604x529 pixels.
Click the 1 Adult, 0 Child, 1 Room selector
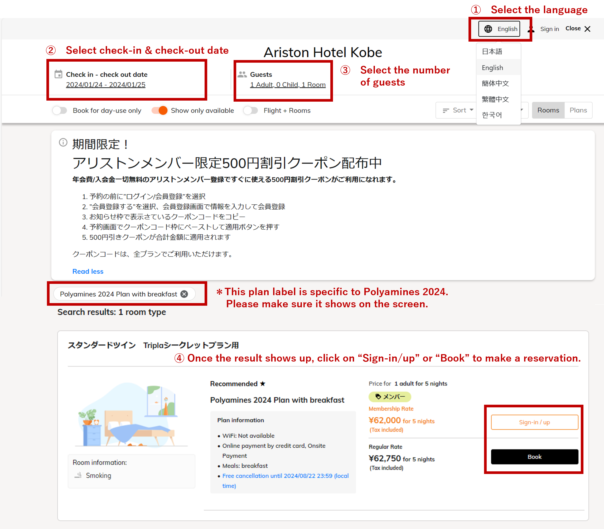tap(288, 85)
